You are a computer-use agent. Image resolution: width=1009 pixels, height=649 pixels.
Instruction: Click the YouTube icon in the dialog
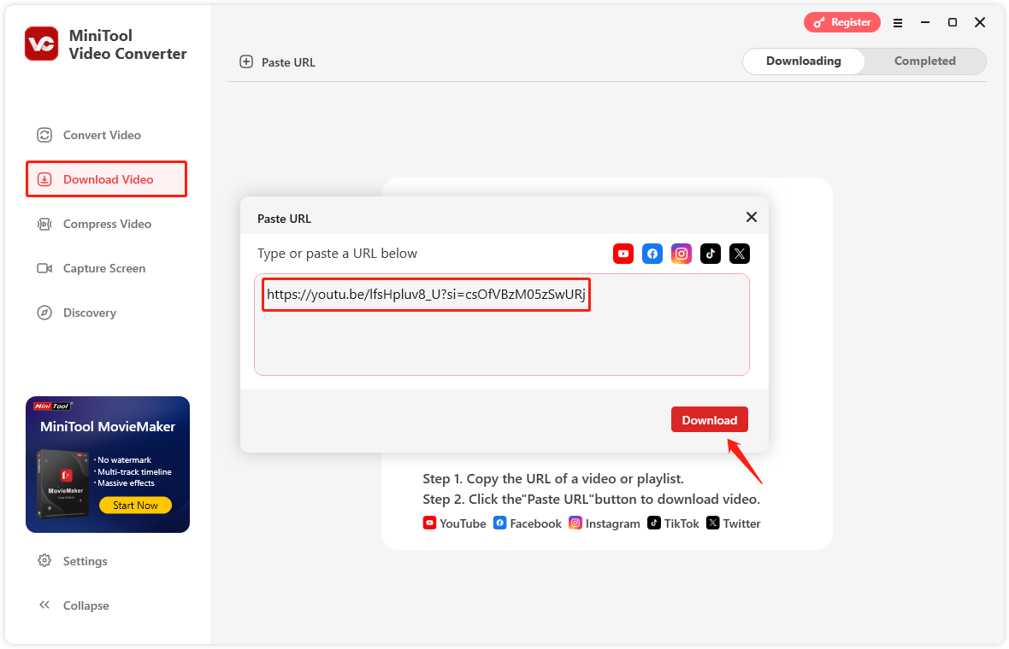coord(623,254)
